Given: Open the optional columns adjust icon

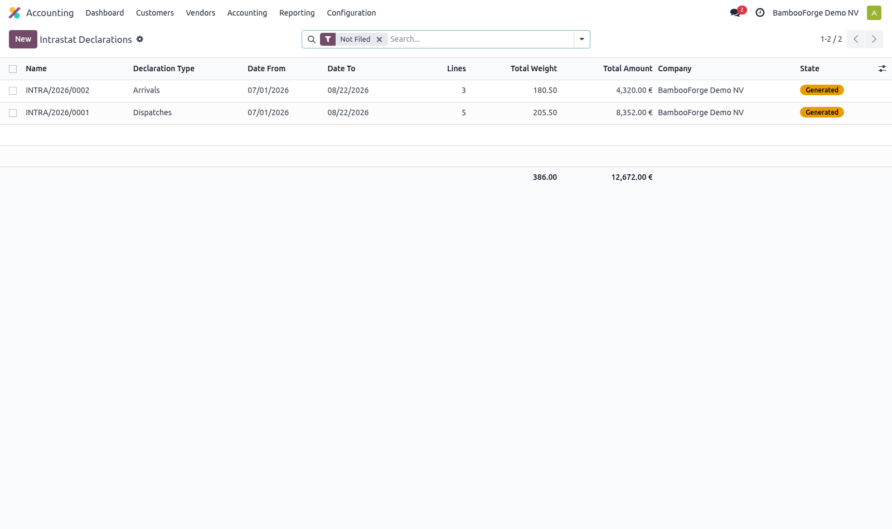Looking at the screenshot, I should pyautogui.click(x=882, y=68).
